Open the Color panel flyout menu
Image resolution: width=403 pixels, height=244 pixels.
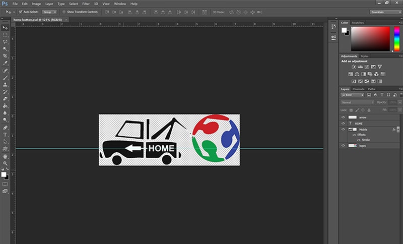pos(400,23)
